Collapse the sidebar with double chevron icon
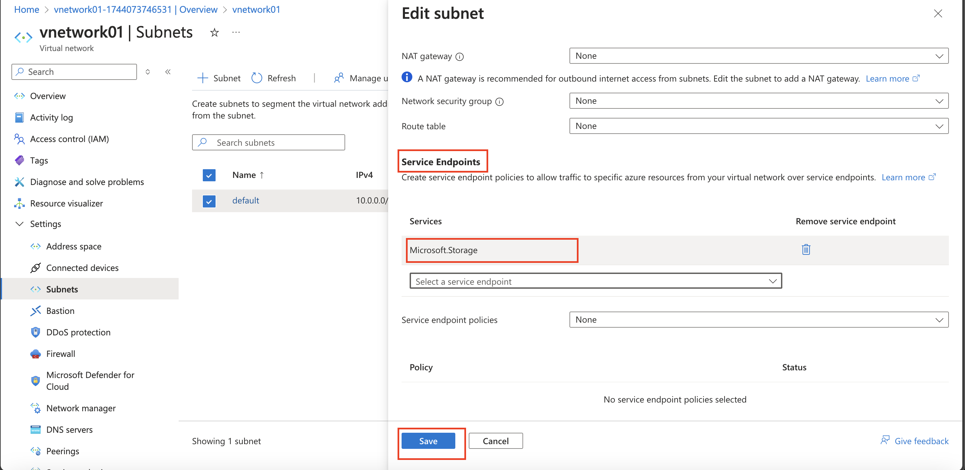Image resolution: width=965 pixels, height=470 pixels. coord(168,72)
